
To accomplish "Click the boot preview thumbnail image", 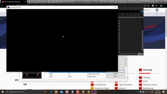I will [x=32, y=75].
